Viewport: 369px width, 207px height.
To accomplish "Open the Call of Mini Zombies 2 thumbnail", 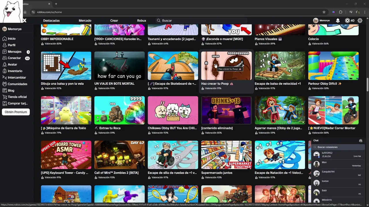I will (119, 155).
